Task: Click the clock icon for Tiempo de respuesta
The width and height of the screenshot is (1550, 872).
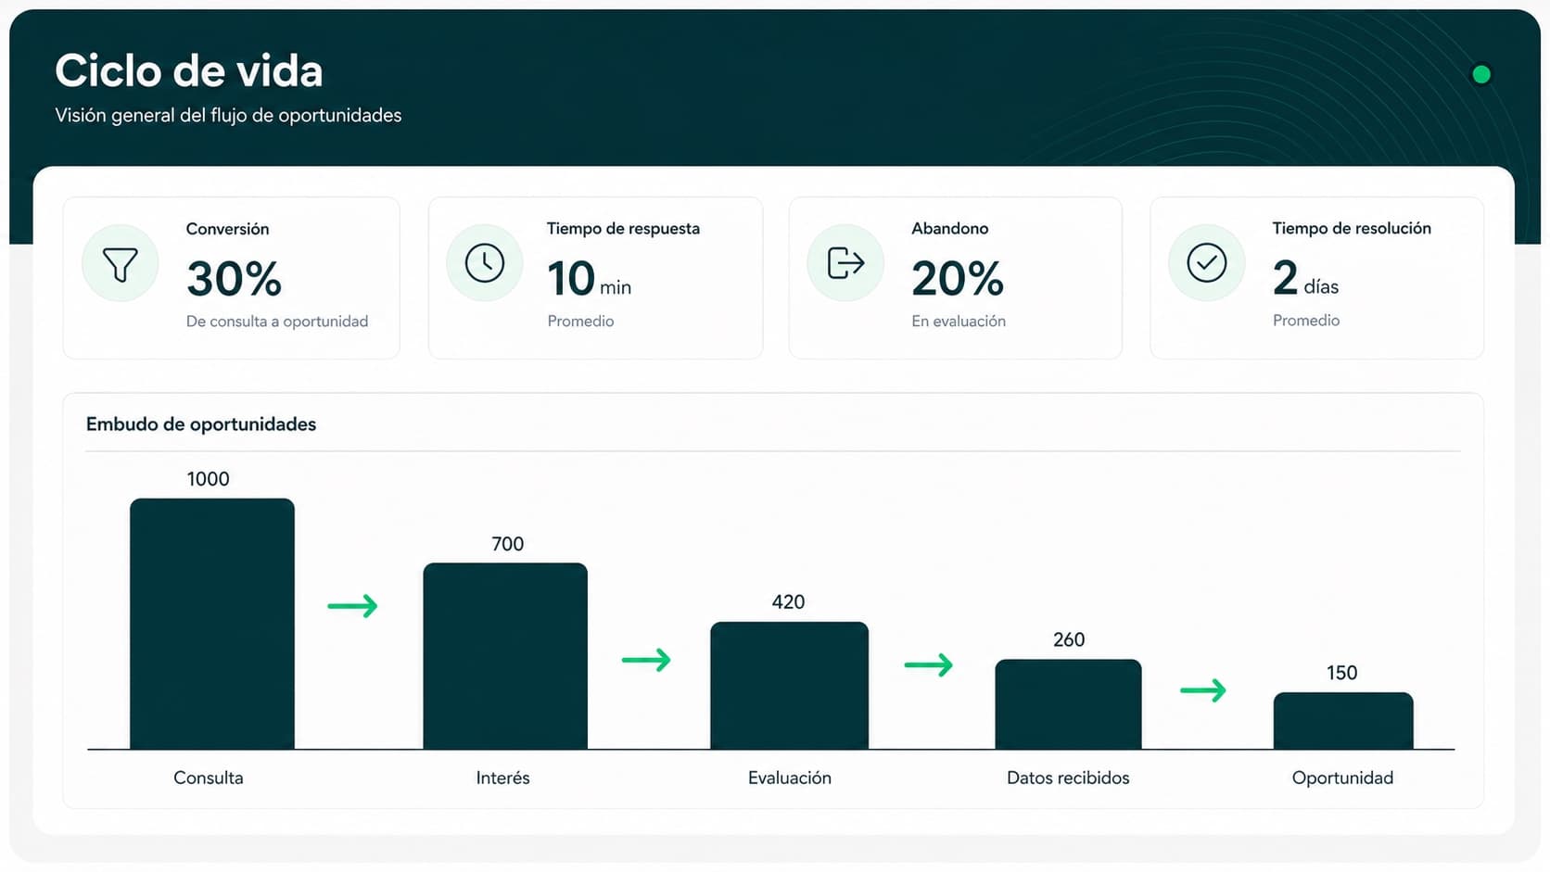Action: pyautogui.click(x=485, y=263)
